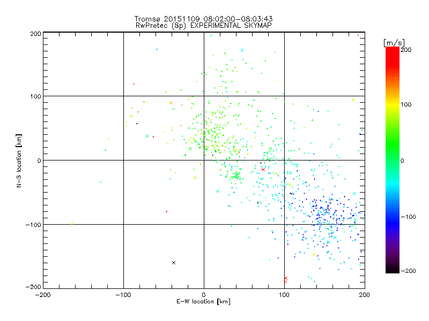The height and width of the screenshot is (321, 429).
Task: Click the color bar's -200 label
Action: pyautogui.click(x=408, y=271)
